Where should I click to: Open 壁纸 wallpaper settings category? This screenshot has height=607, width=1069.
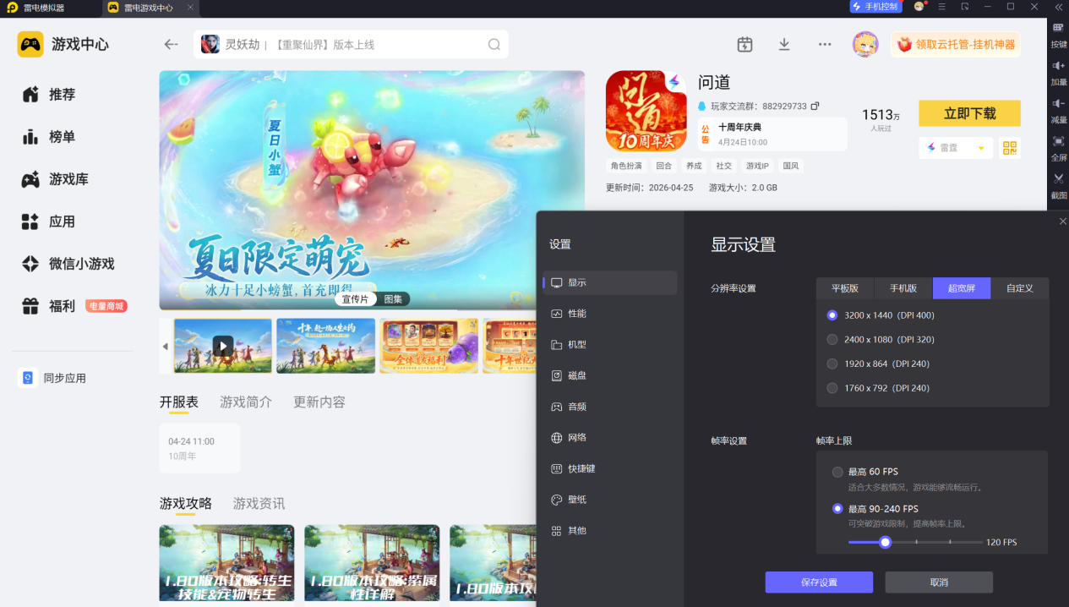[x=609, y=500]
